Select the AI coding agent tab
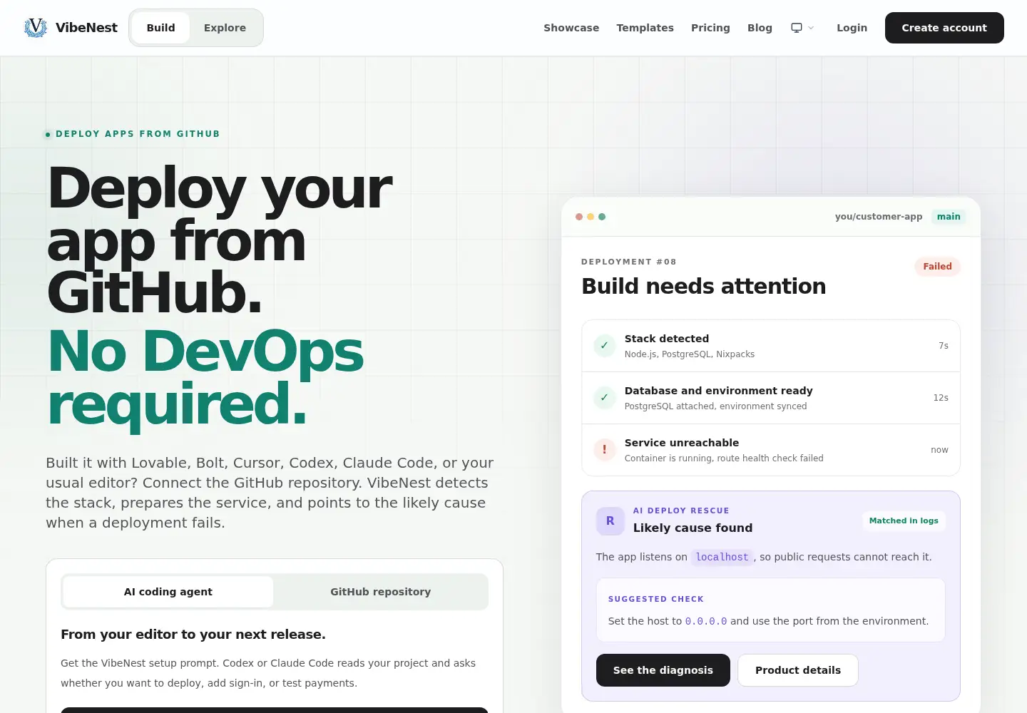Screen dimensions: 1027x713 point(168,592)
